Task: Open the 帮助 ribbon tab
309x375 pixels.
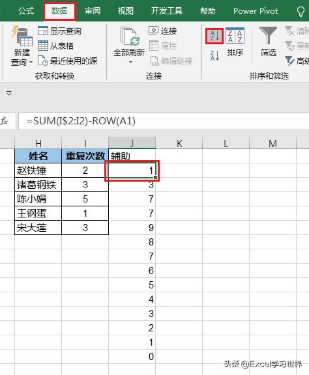Action: tap(208, 11)
